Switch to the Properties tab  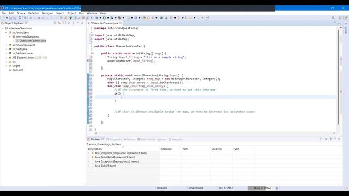pos(114,139)
